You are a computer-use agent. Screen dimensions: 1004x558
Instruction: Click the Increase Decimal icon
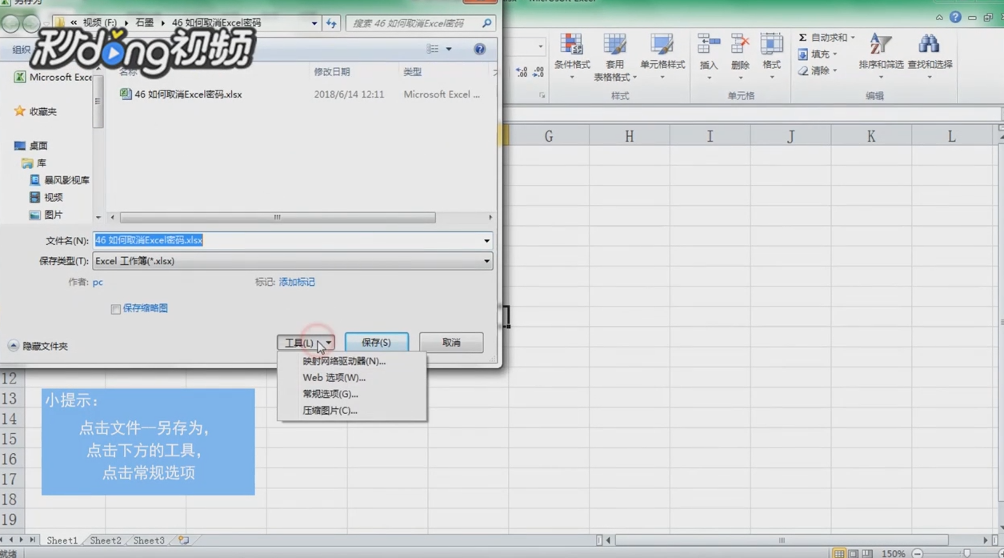[522, 72]
